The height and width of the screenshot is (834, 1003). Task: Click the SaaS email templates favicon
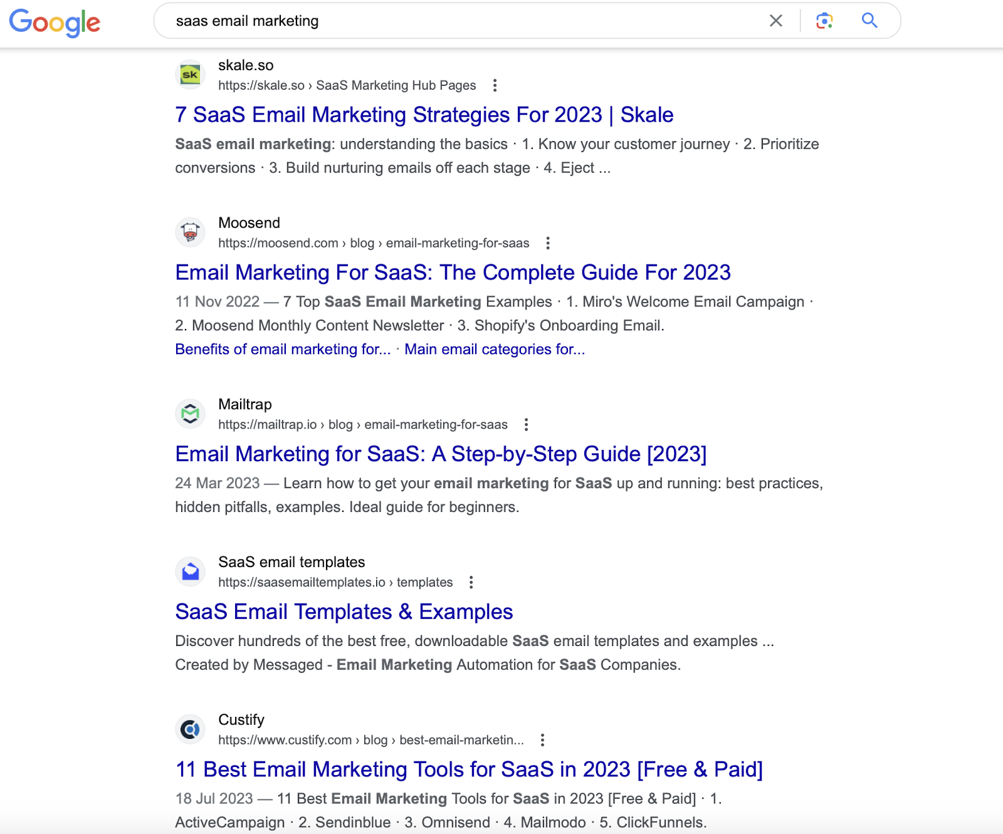190,572
